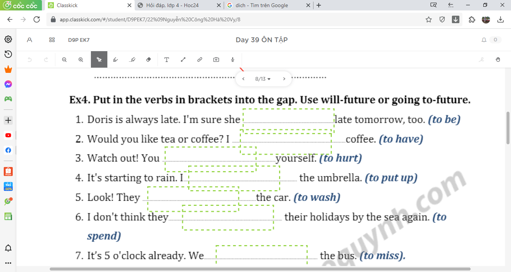Open Facebook from the sidebar

point(8,150)
